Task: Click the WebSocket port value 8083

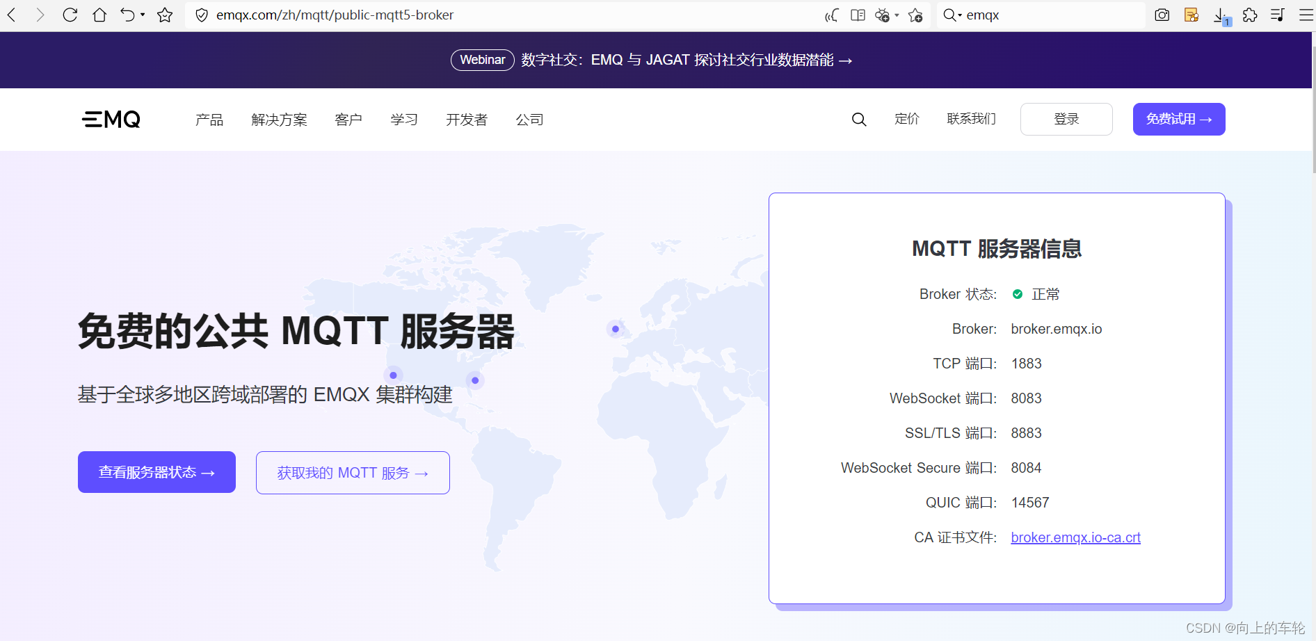Action: tap(1026, 398)
